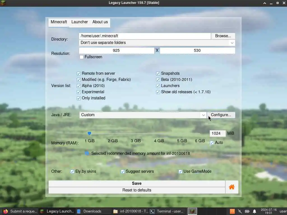The image size is (287, 215).
Task: Click the taskbar clock
Action: tap(269, 211)
